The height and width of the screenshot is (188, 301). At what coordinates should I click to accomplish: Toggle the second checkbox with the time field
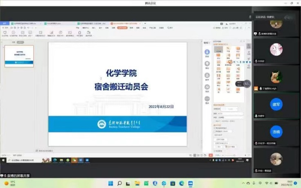(214, 131)
